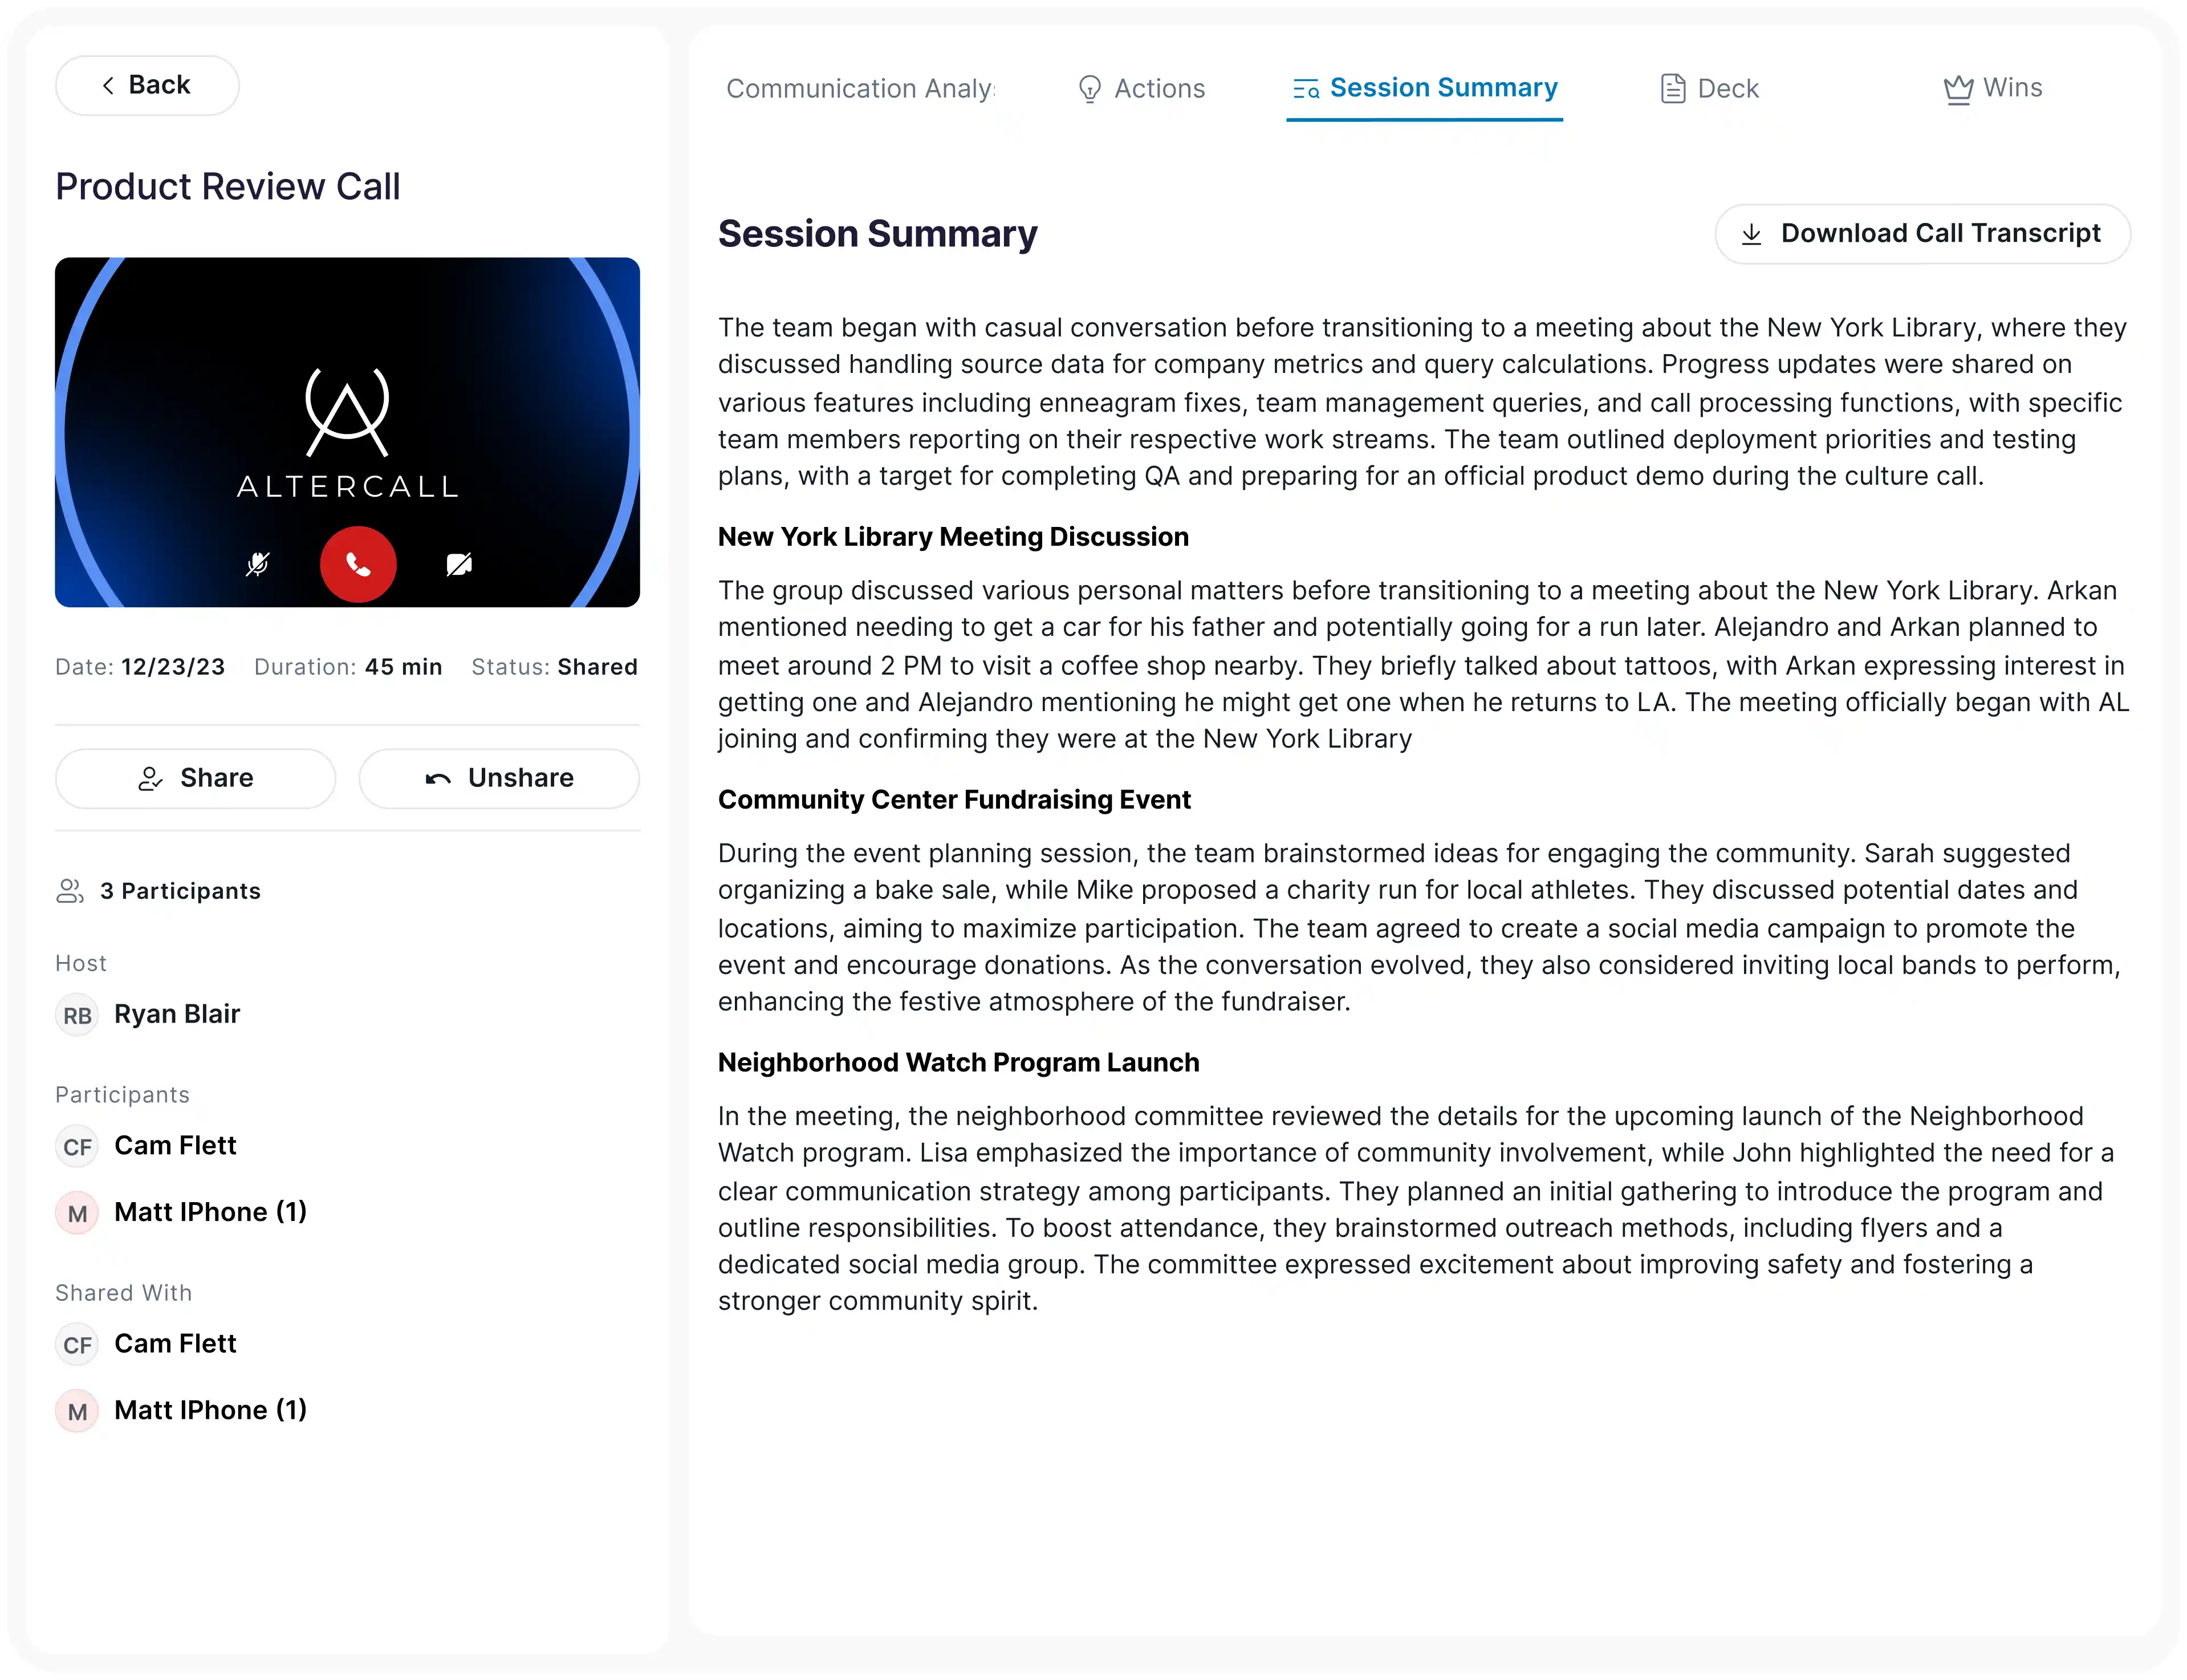
Task: Click the Deck document icon
Action: point(1672,89)
